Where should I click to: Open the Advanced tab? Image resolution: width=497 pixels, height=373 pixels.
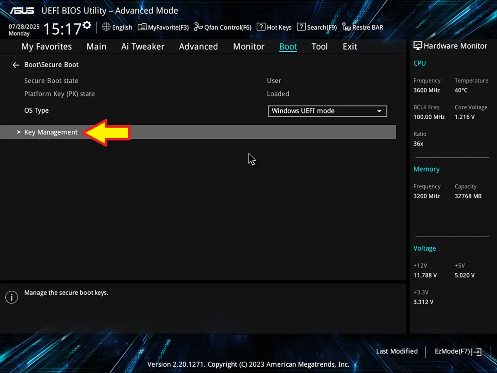tap(198, 47)
